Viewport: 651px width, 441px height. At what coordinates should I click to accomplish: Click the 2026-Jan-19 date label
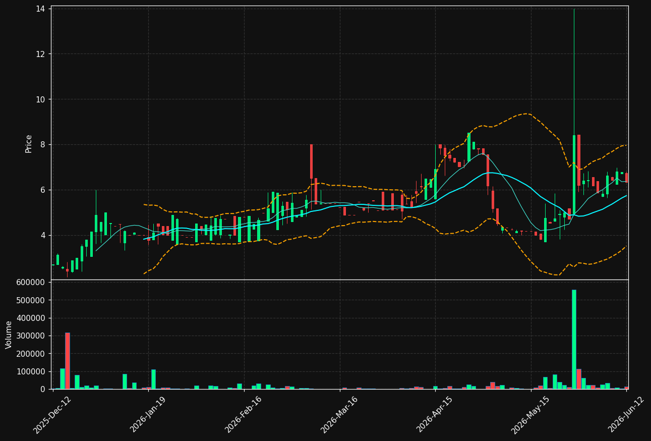(x=148, y=415)
